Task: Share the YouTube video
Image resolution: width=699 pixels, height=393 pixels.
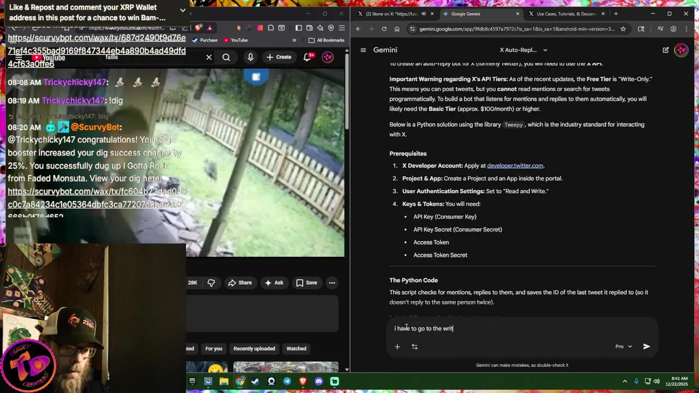Action: [240, 283]
